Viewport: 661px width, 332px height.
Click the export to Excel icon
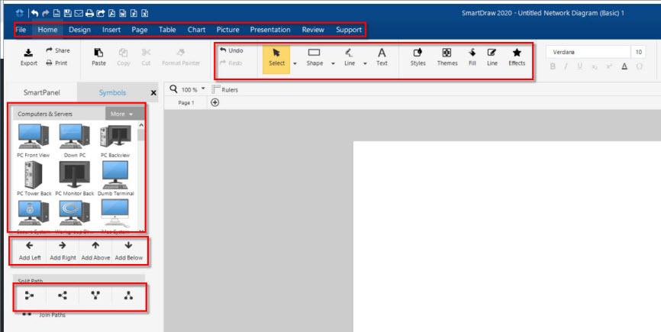[x=144, y=14]
